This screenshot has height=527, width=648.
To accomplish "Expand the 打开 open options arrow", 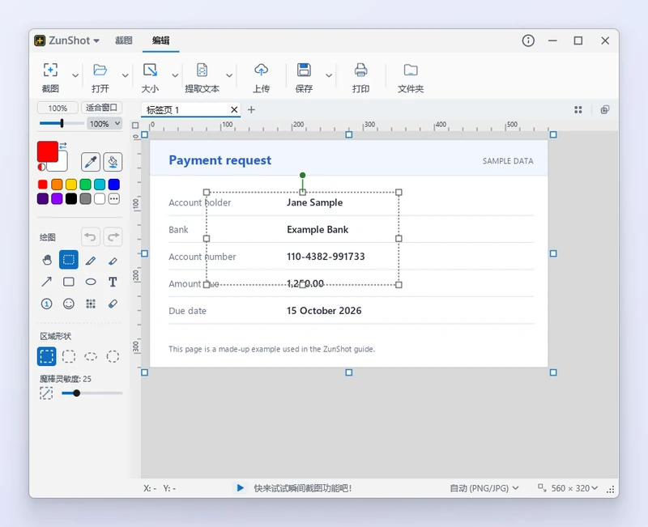I will (126, 75).
